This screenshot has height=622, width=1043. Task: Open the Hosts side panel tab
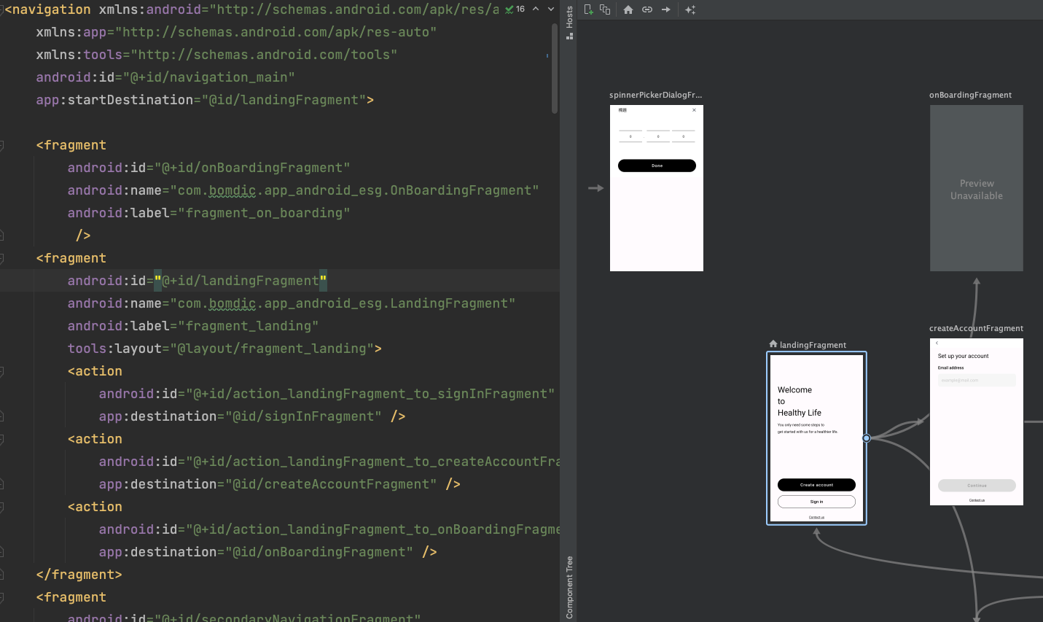pos(569,22)
